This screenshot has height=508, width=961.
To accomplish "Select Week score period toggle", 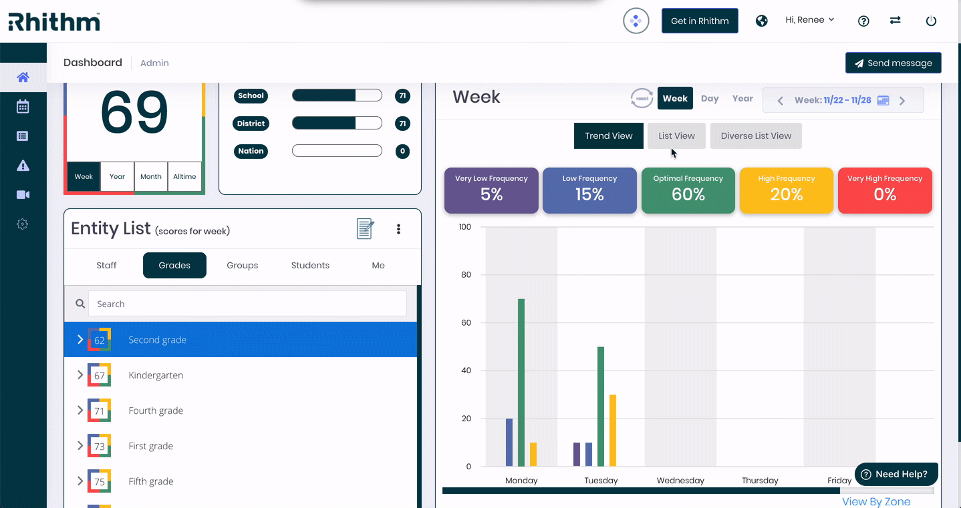I will coord(84,176).
